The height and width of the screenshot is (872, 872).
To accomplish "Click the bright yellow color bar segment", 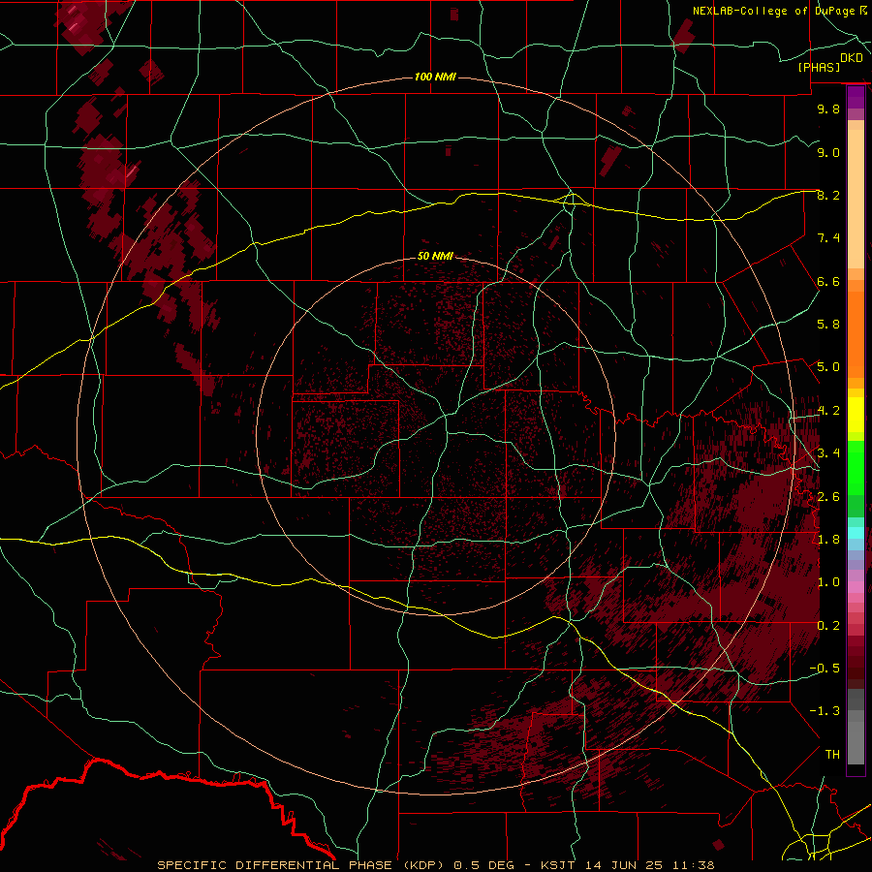I will pos(856,415).
